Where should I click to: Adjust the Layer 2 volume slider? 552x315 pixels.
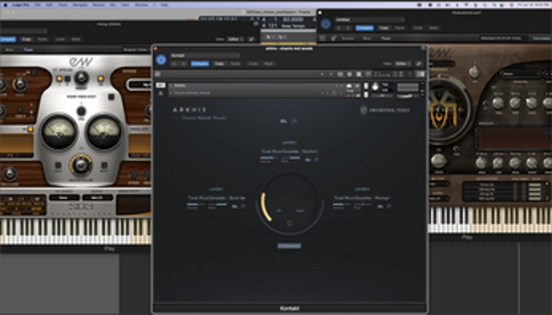[x=269, y=158]
